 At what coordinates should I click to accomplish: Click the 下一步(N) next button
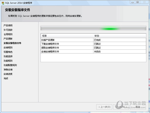[x=121, y=107]
